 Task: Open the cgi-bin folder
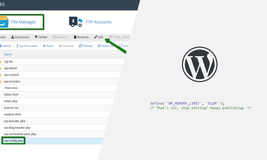pyautogui.click(x=8, y=61)
